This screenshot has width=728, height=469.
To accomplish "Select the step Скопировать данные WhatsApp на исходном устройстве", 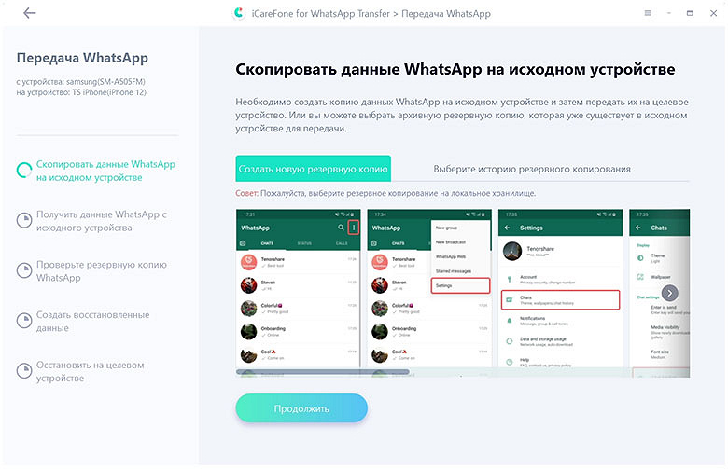I will (105, 171).
